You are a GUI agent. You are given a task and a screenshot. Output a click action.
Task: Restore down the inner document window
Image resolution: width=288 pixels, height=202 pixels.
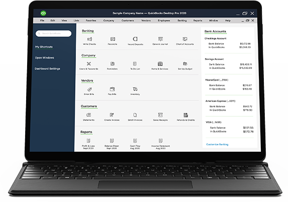tap(248, 21)
